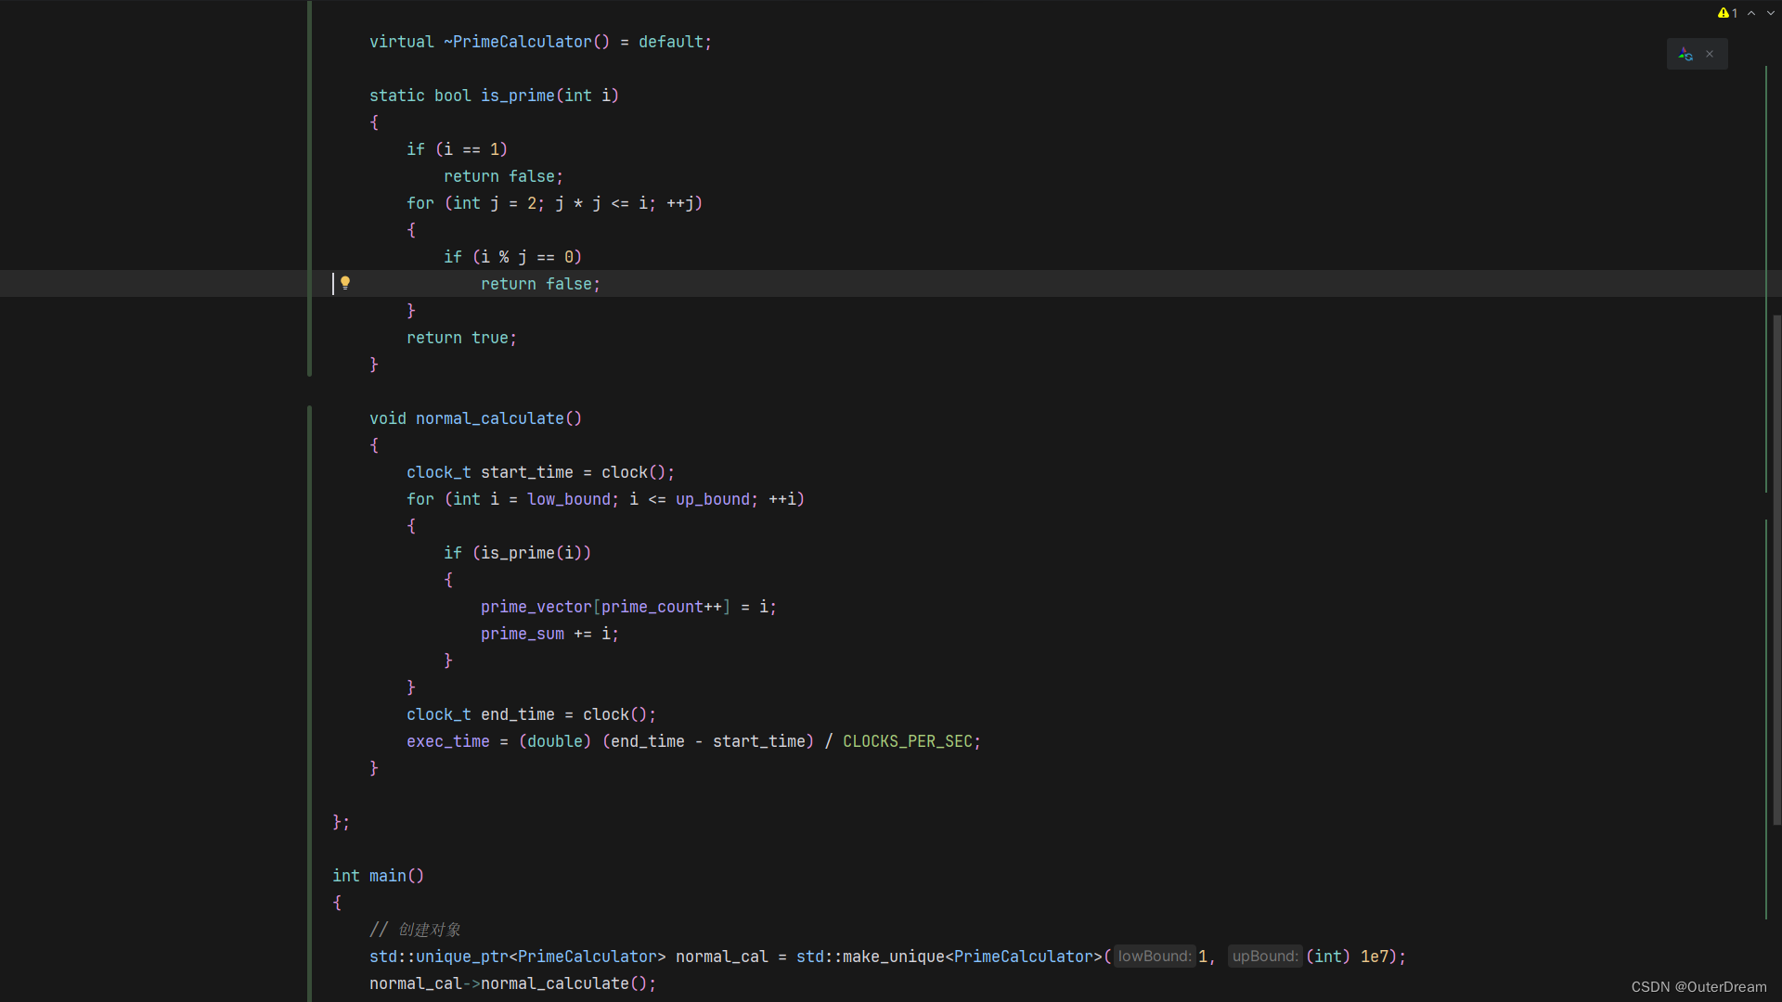The height and width of the screenshot is (1002, 1782).
Task: Go to previous problem with up chevron
Action: tap(1750, 12)
